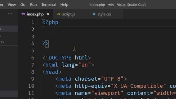Screen dimensions: 176x99
Task: Click the "UTF-8" charset value
Action: [x=112, y=79]
